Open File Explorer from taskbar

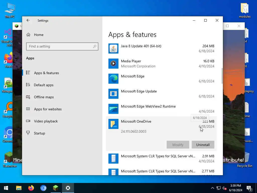click(x=19, y=188)
